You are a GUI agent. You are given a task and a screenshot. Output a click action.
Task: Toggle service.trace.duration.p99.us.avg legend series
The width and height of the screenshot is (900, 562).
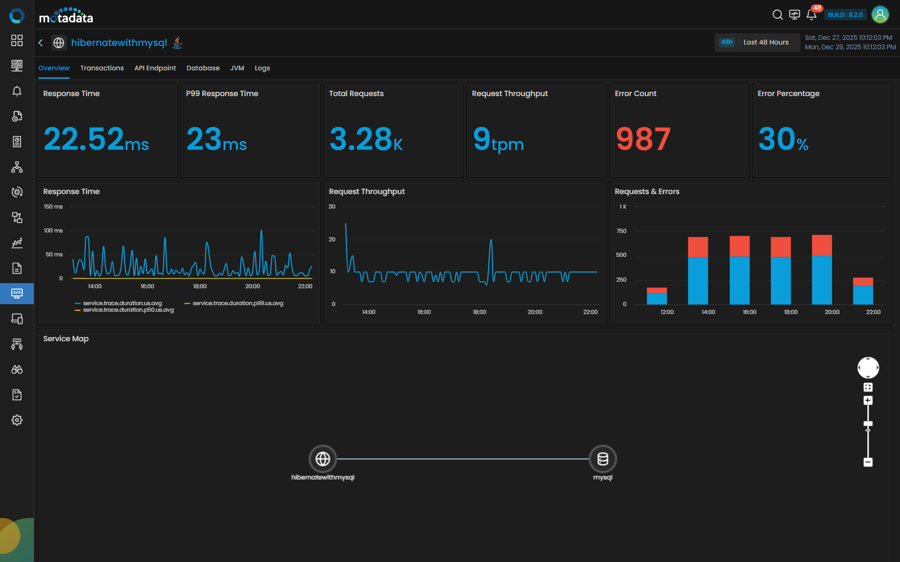[x=237, y=303]
